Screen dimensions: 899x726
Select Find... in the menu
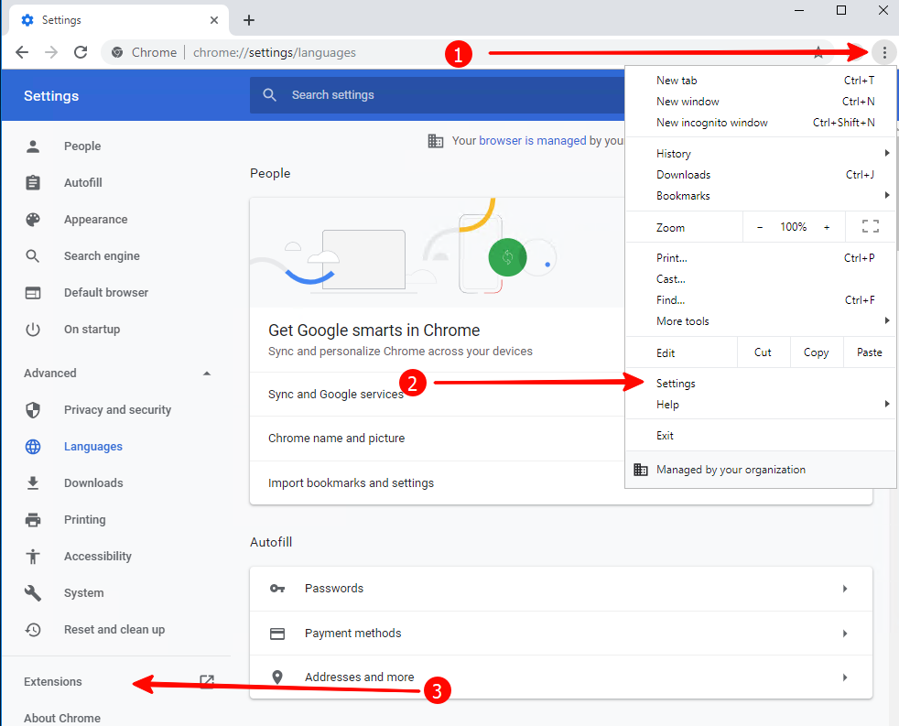(760, 300)
